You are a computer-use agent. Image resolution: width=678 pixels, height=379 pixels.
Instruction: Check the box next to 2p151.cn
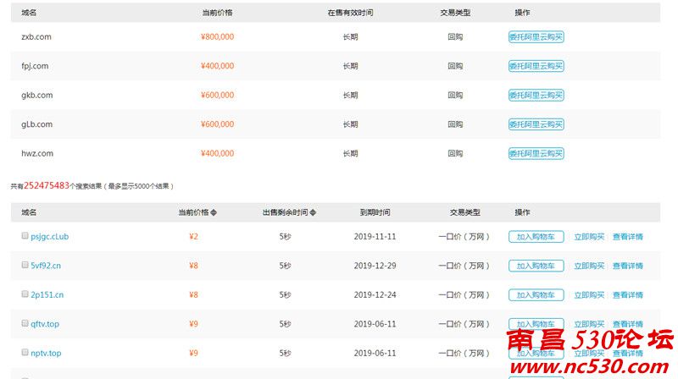point(25,294)
